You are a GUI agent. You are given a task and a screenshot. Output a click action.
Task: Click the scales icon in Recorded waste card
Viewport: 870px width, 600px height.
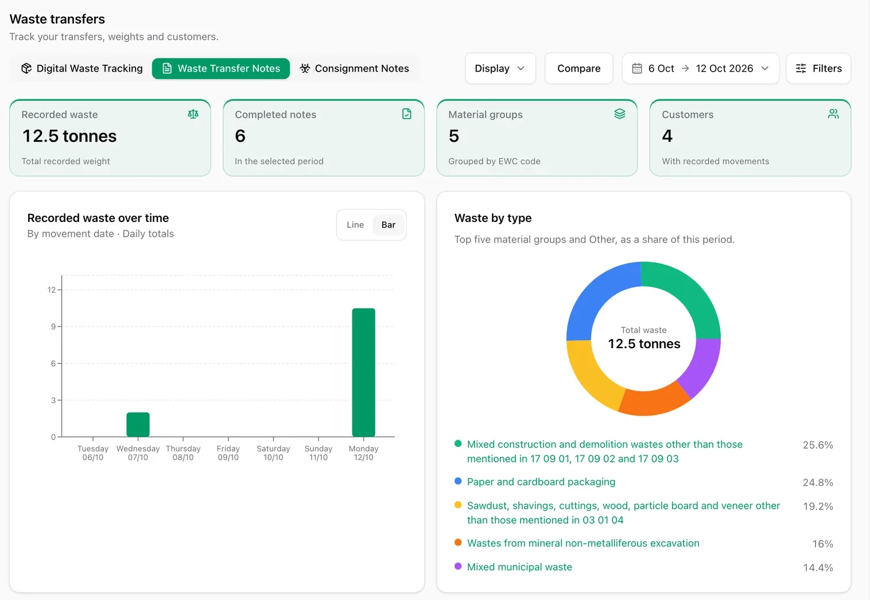193,114
